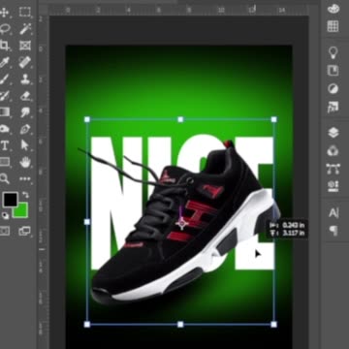Select the Zoom magnifier tool
Screen dimensions: 349x349
tap(4, 178)
